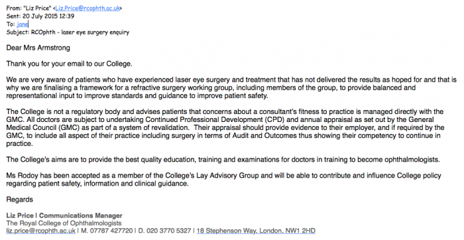This screenshot has width=464, height=240.
Task: Click the 'jane' recipient link
Action: coord(22,25)
